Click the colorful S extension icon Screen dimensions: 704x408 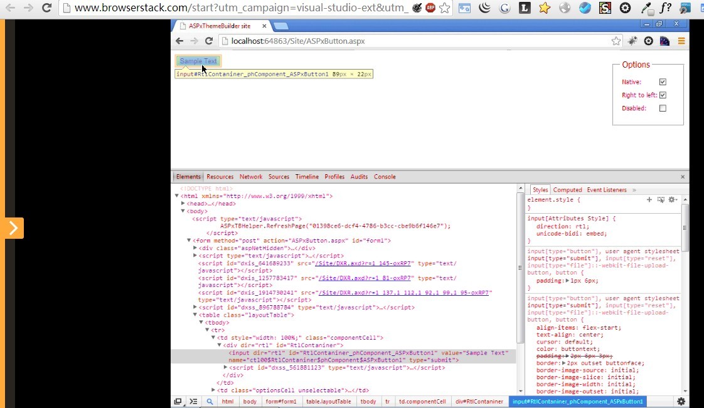(x=605, y=8)
